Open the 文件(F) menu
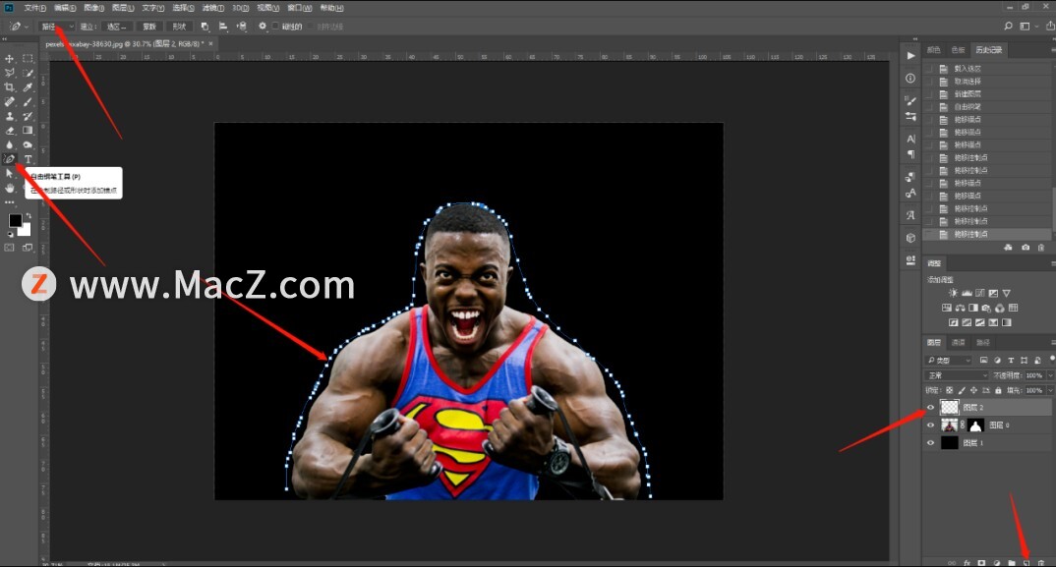Image resolution: width=1056 pixels, height=567 pixels. coord(35,8)
